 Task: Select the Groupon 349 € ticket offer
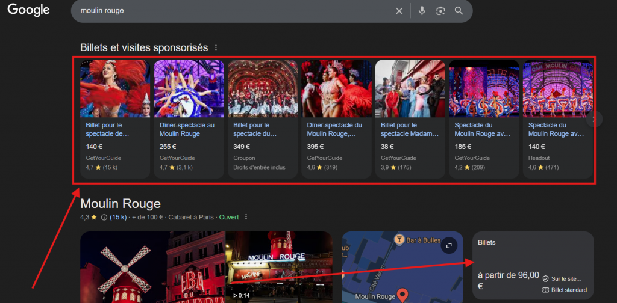(x=262, y=119)
